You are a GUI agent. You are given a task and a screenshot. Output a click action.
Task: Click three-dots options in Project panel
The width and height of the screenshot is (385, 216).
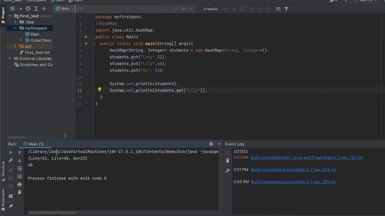coord(66,136)
